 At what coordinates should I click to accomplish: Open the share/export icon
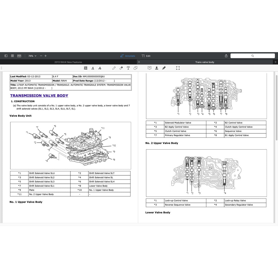(x=226, y=56)
